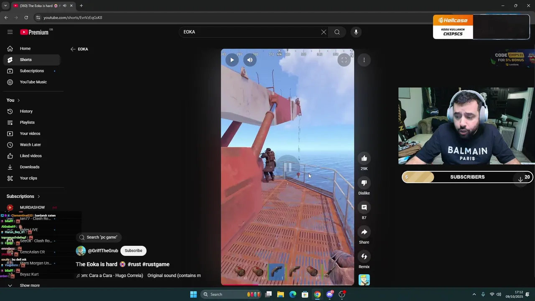The height and width of the screenshot is (301, 535).
Task: Like the Short with 29K likes
Action: [x=364, y=158]
